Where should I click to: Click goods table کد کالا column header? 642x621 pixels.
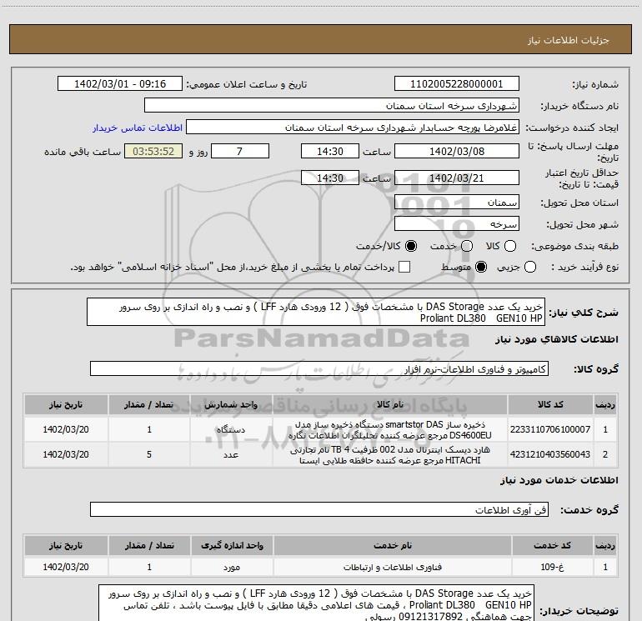click(550, 404)
